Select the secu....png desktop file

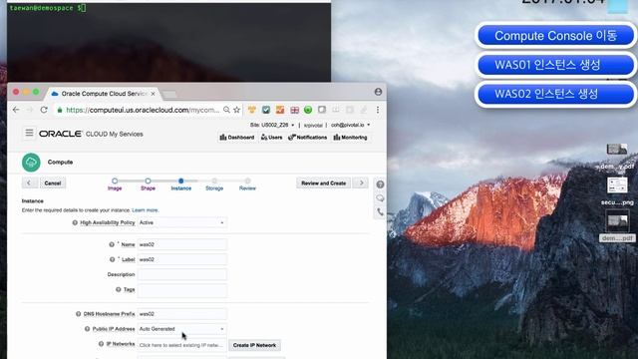click(x=617, y=190)
